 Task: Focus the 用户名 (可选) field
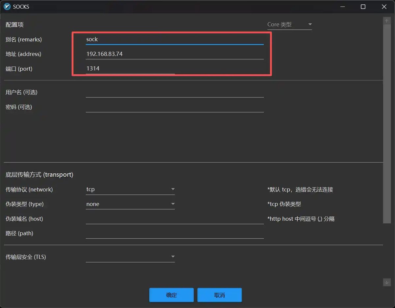point(175,92)
